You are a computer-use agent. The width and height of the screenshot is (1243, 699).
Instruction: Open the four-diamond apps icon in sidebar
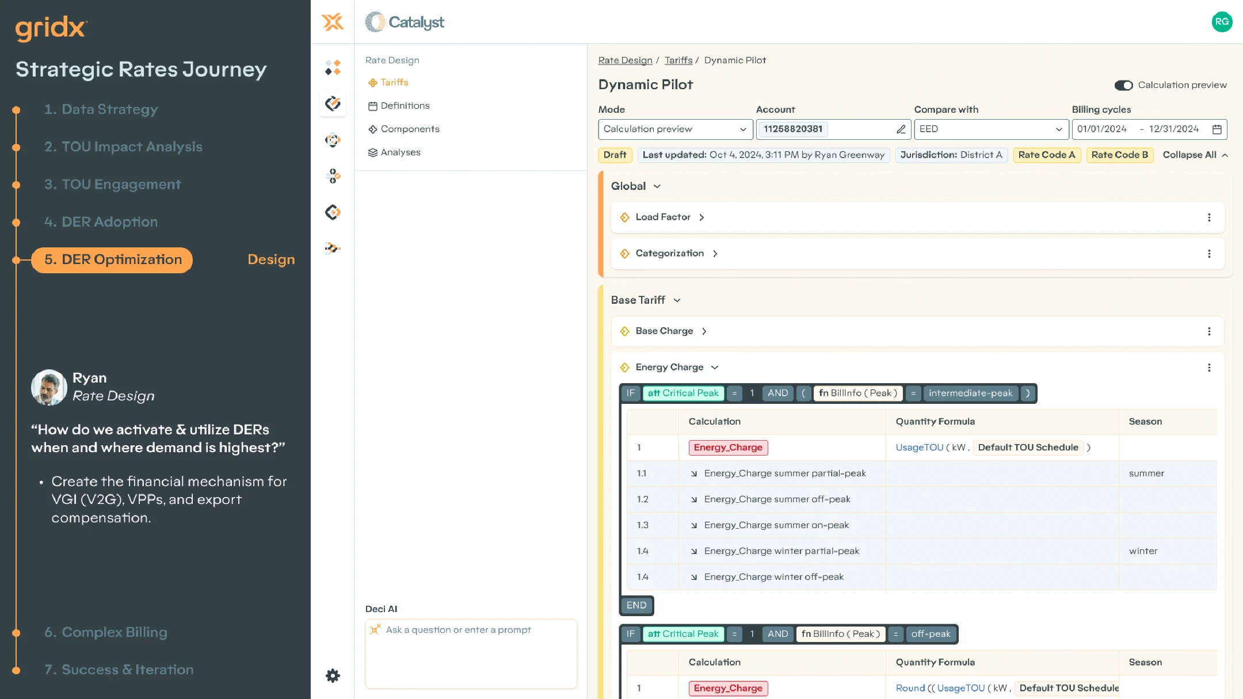[333, 67]
